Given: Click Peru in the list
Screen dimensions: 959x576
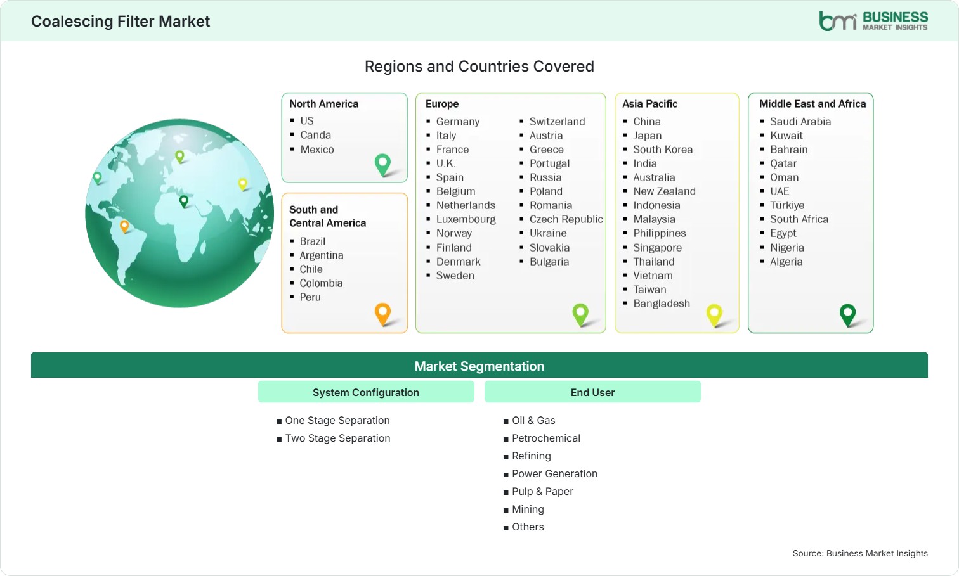Looking at the screenshot, I should (310, 297).
